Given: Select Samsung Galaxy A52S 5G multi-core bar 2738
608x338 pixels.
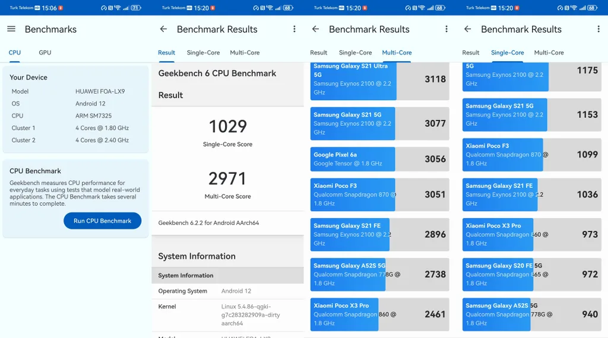Looking at the screenshot, I should pyautogui.click(x=379, y=275).
